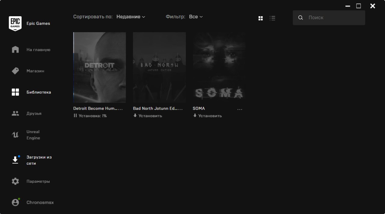
Task: Click the Epic Games logo
Action: 15,23
